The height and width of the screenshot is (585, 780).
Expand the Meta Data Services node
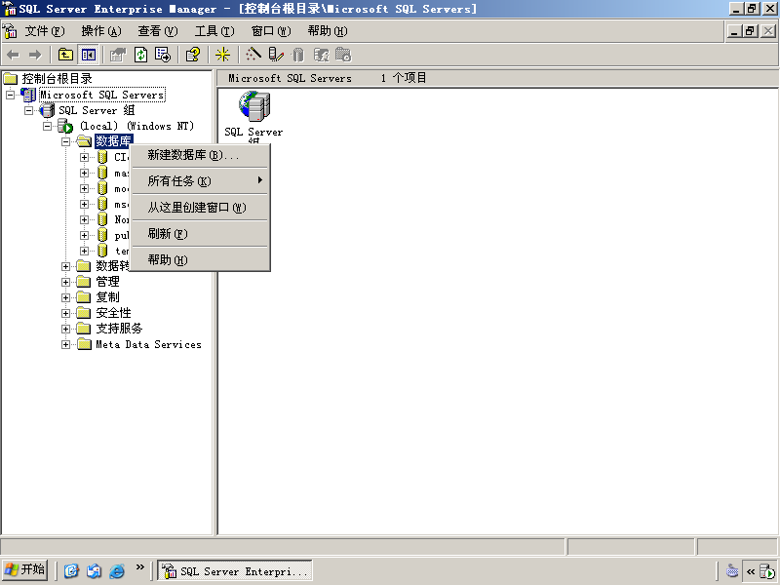click(65, 345)
